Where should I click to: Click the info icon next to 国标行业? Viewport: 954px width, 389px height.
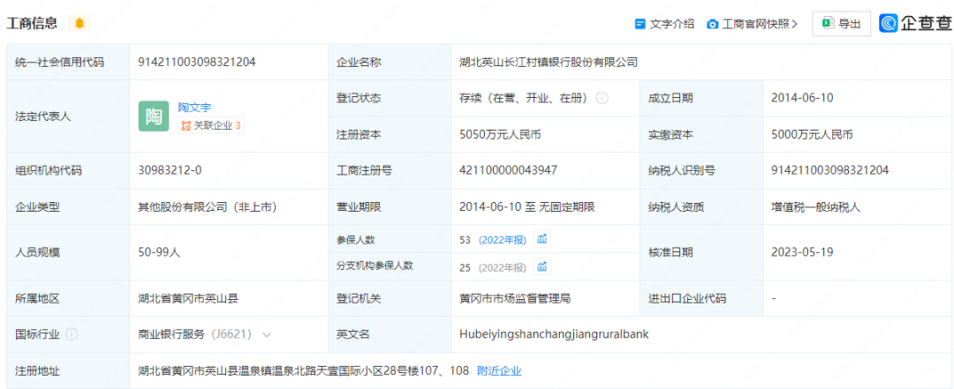coord(72,334)
